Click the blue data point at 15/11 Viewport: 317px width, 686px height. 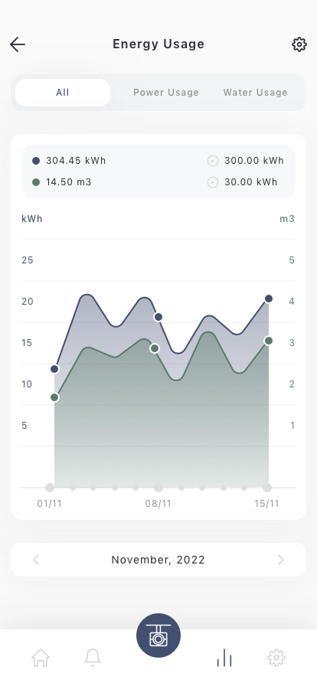click(x=269, y=299)
